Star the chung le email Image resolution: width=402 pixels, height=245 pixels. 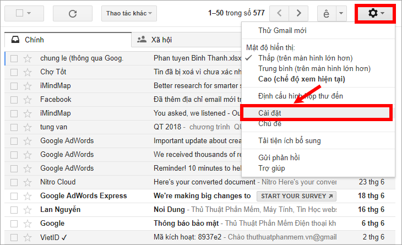[x=28, y=58]
